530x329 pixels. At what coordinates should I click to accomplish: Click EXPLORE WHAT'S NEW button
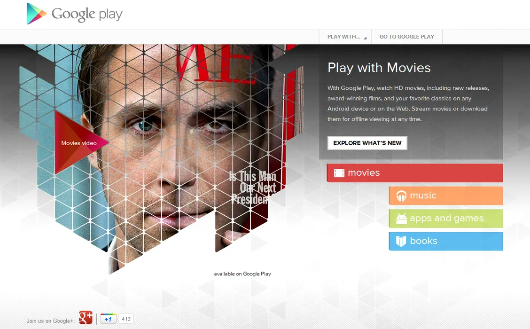coord(367,143)
